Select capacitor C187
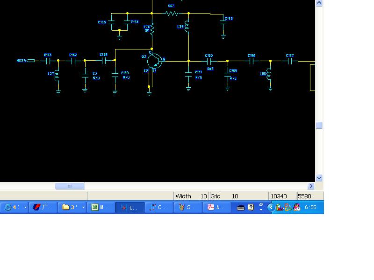374x280 pixels. tap(290, 62)
